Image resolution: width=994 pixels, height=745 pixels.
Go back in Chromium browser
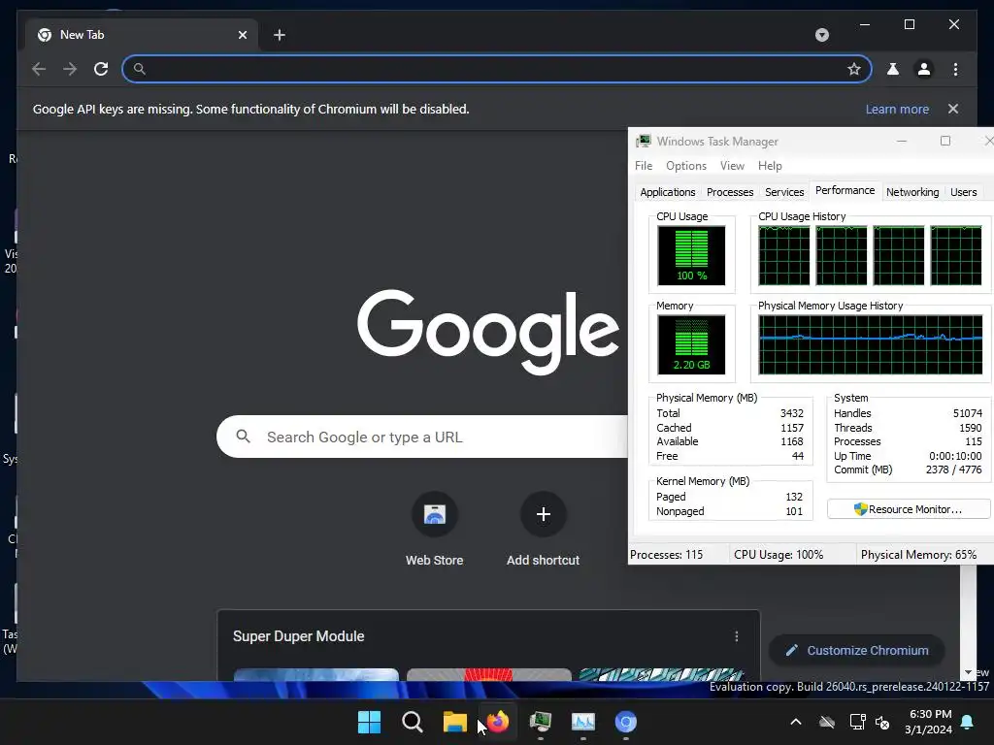[x=39, y=69]
